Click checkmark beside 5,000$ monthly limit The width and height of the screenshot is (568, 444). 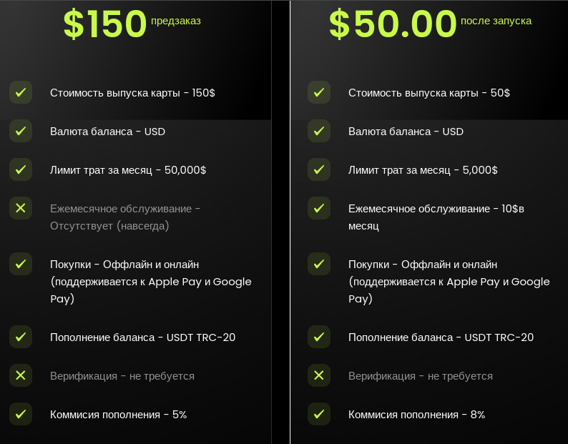coord(319,169)
